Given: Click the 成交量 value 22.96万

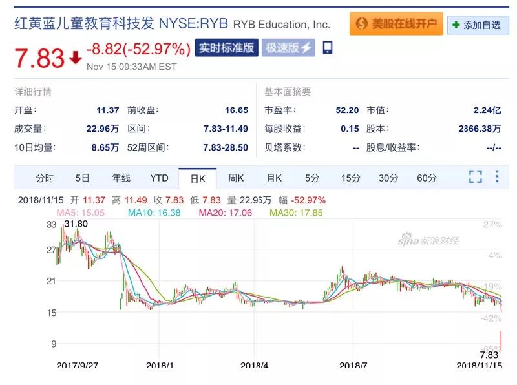Looking at the screenshot, I should (x=102, y=129).
